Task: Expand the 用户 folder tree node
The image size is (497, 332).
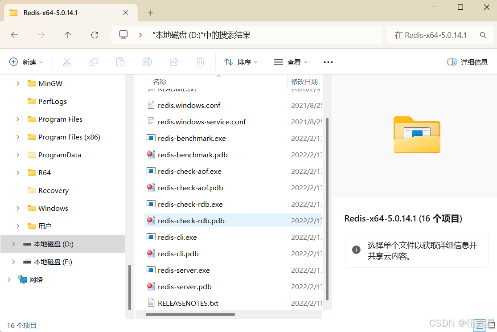Action: pyautogui.click(x=18, y=226)
